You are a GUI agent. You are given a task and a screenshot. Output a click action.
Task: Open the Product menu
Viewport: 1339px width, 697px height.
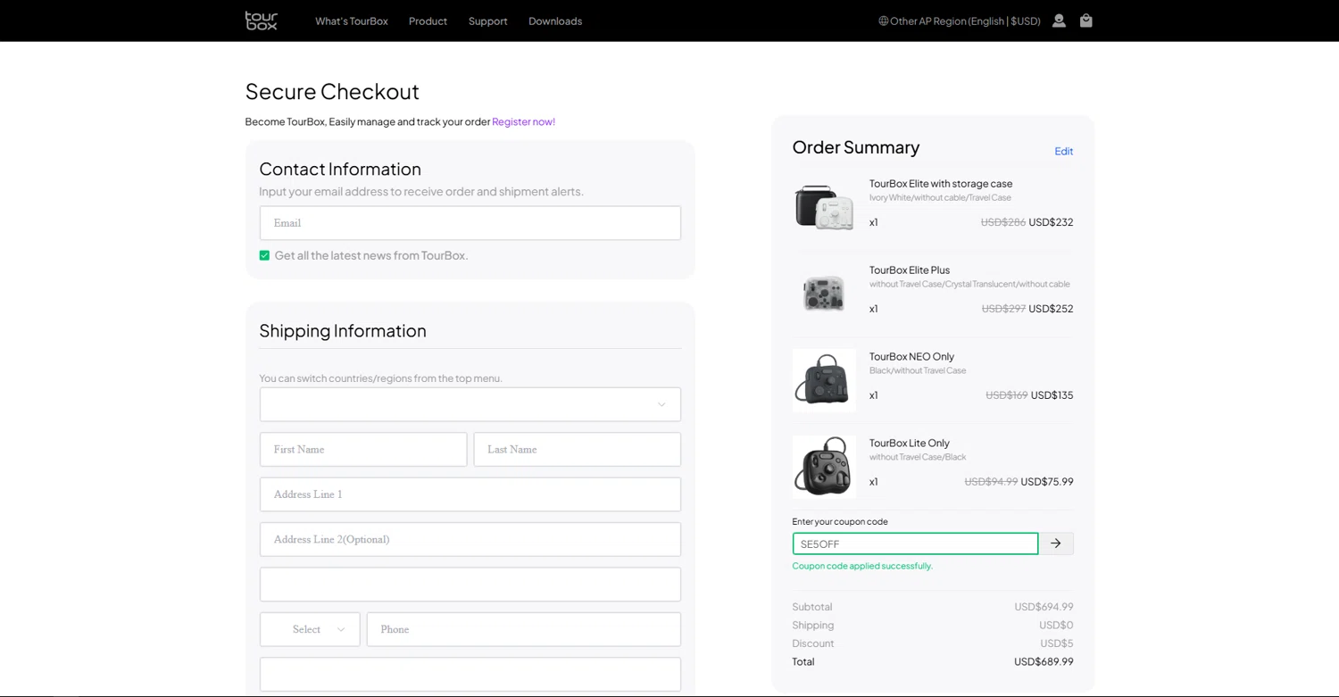pyautogui.click(x=428, y=21)
